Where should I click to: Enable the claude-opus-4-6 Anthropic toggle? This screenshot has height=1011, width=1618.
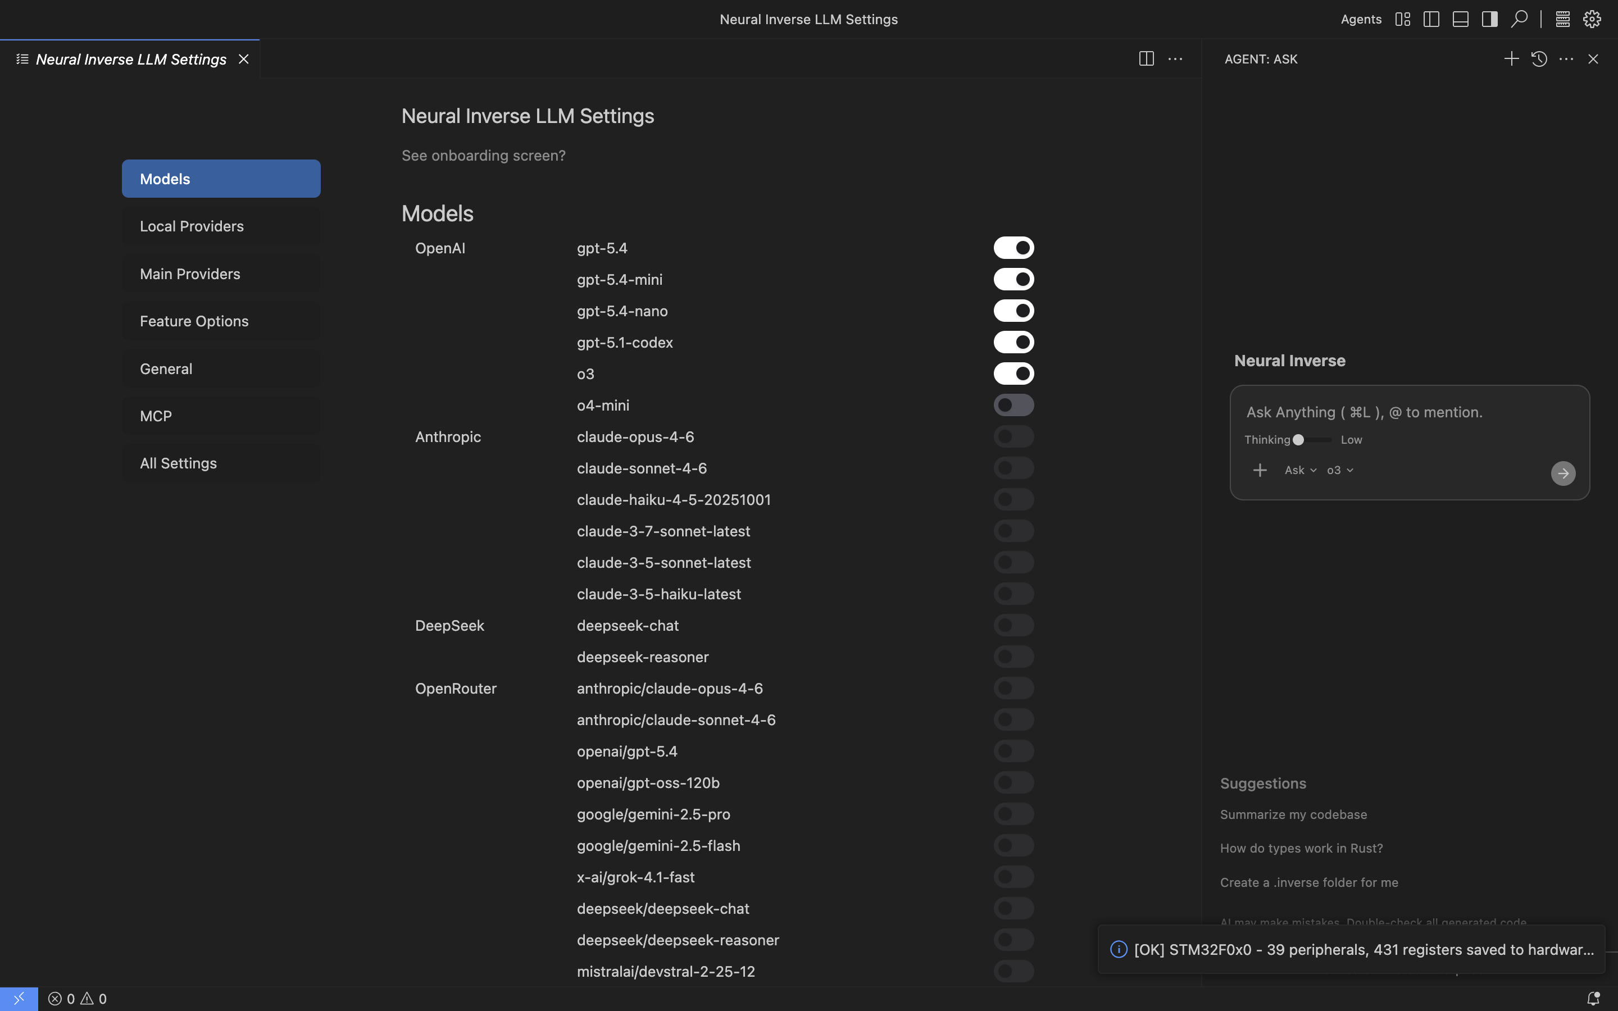pyautogui.click(x=1013, y=436)
